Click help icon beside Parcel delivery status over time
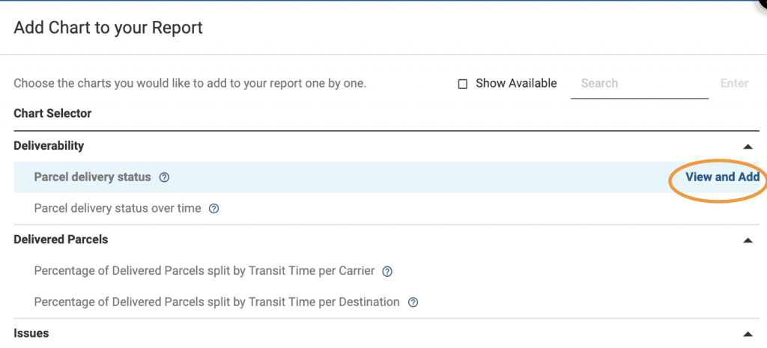 click(213, 209)
